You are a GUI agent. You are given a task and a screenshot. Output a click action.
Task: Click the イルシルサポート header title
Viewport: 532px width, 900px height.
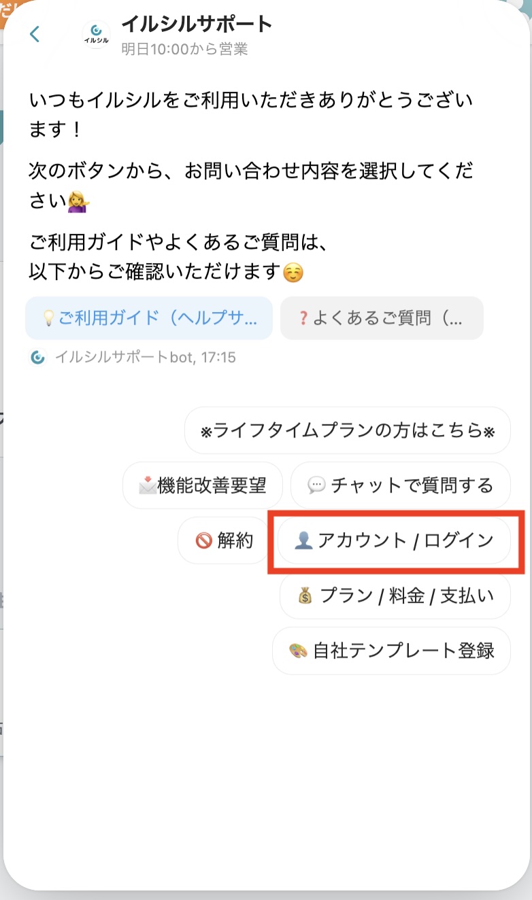[197, 24]
